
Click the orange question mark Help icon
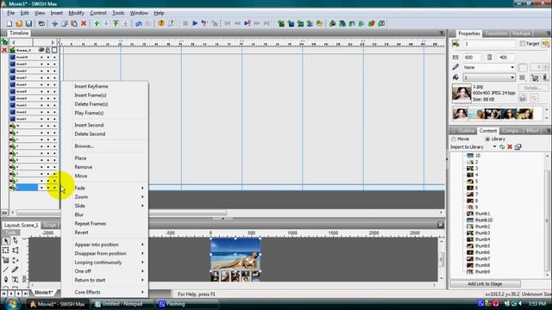(161, 23)
